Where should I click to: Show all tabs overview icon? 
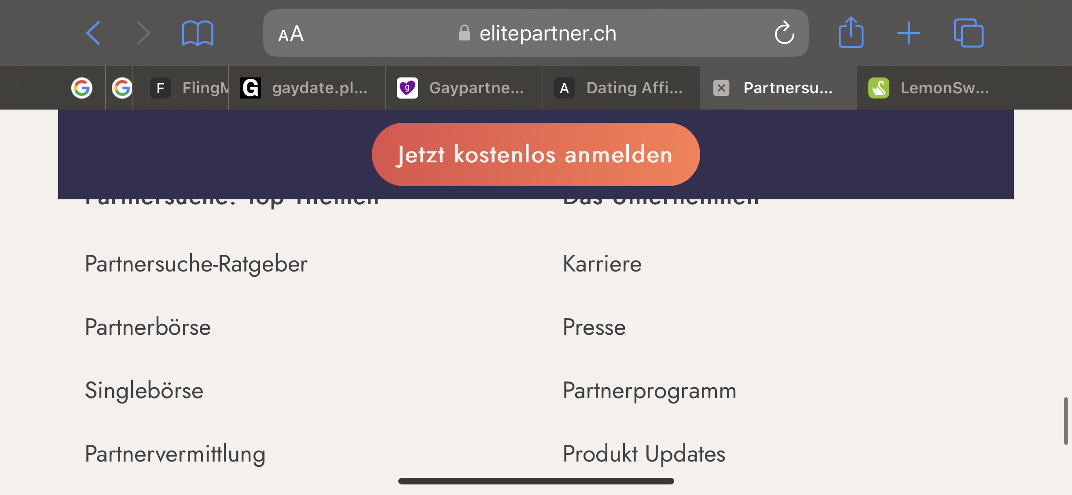[969, 33]
